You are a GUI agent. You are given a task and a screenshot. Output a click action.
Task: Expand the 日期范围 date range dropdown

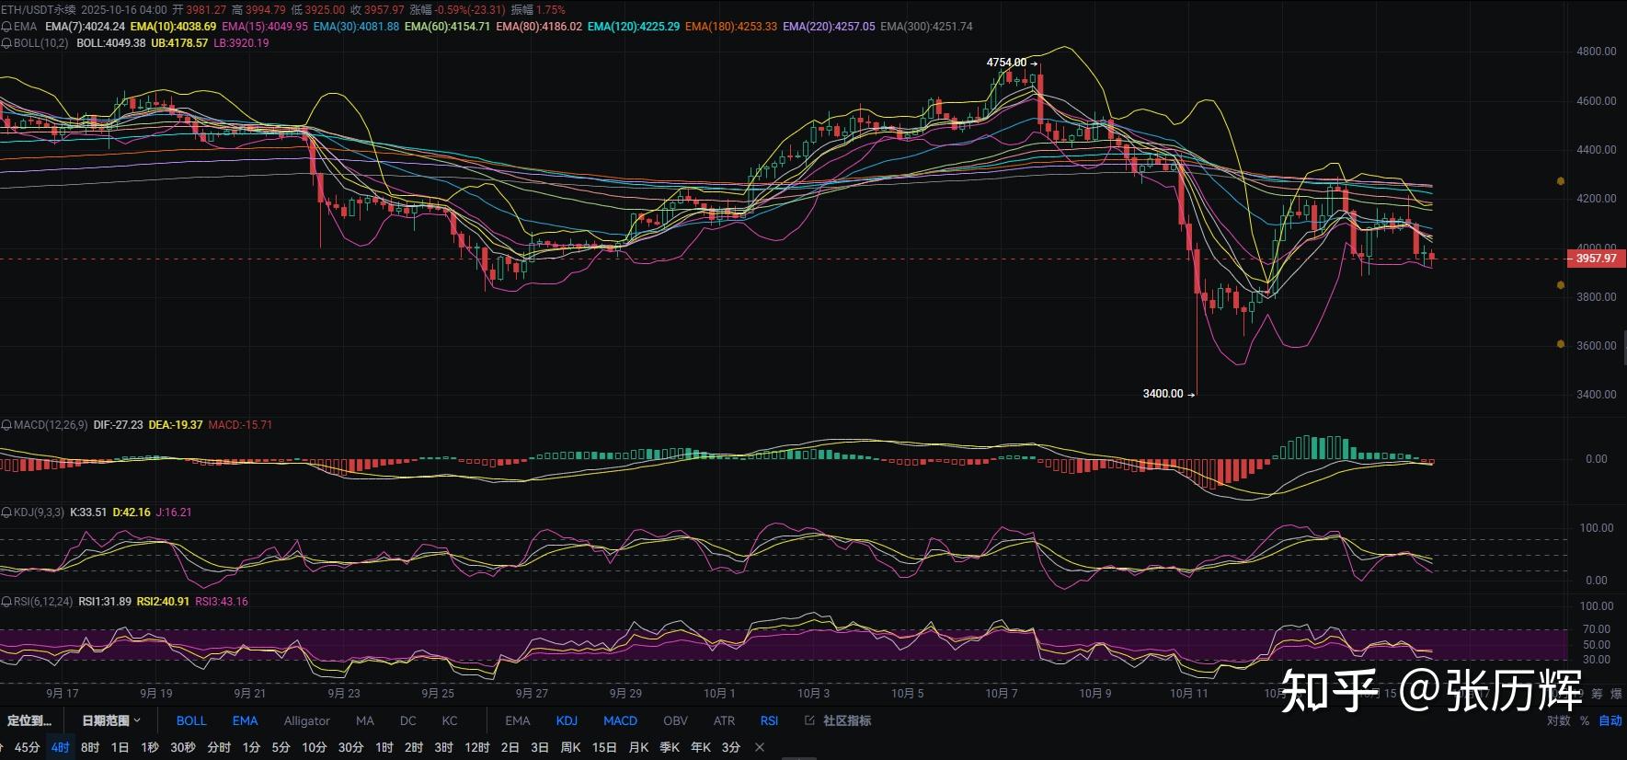pos(111,720)
